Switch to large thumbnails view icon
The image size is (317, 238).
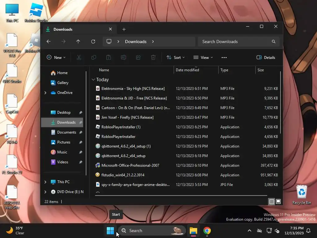click(278, 201)
